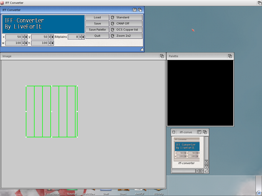Image resolution: width=262 pixels, height=196 pixels.
Task: Click the Save Palette button
Action: [97, 30]
